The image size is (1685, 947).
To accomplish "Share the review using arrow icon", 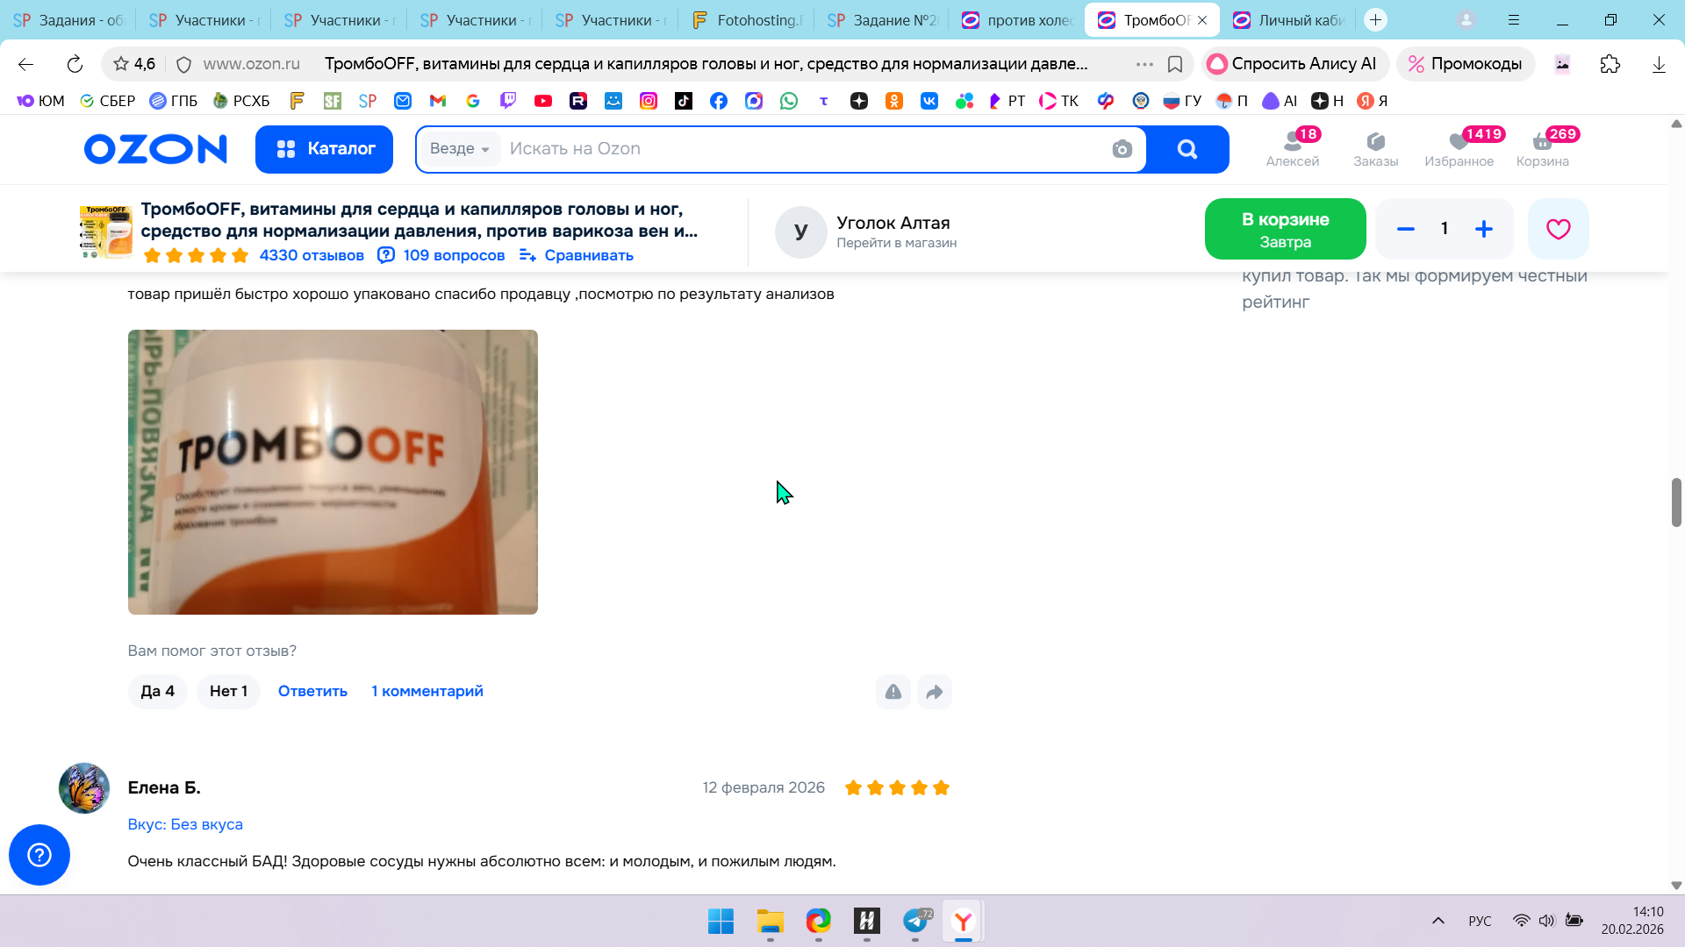I will [x=935, y=692].
